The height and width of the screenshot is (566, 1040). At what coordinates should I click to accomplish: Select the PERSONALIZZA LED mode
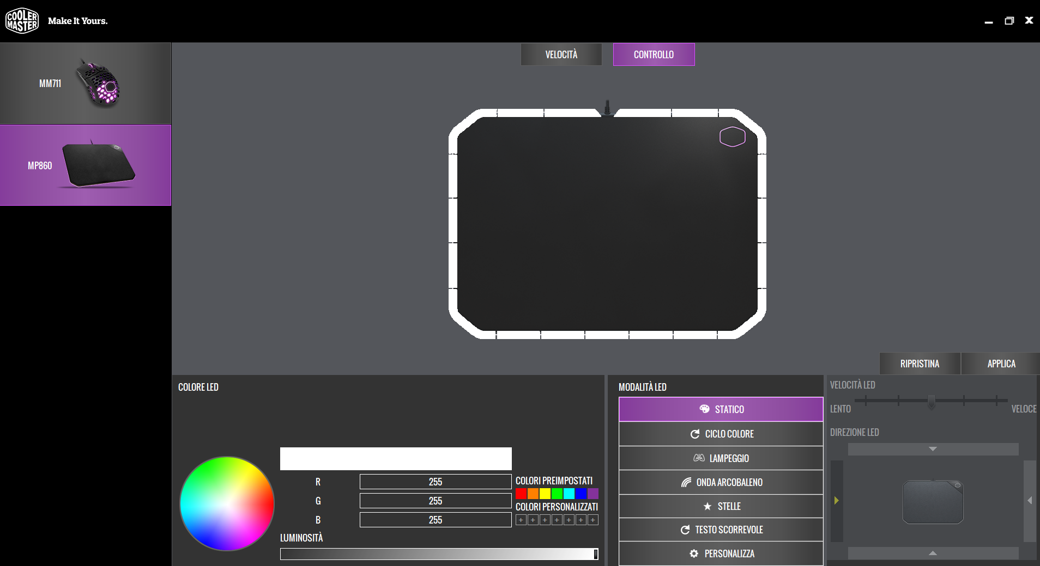click(x=721, y=553)
